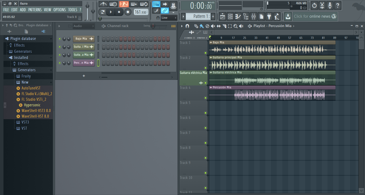The image size is (365, 195).
Task: Select the playlist delete tool
Action: [x=207, y=26]
